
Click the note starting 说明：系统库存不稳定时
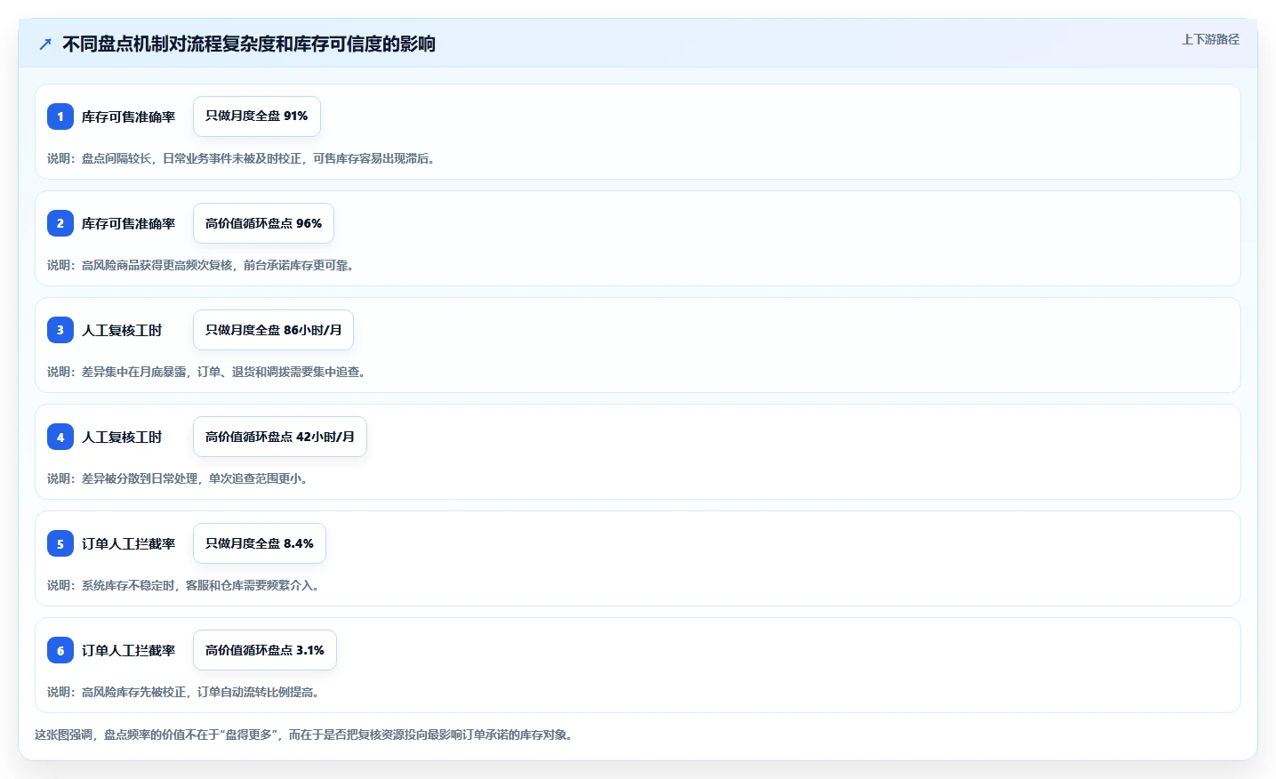point(183,585)
